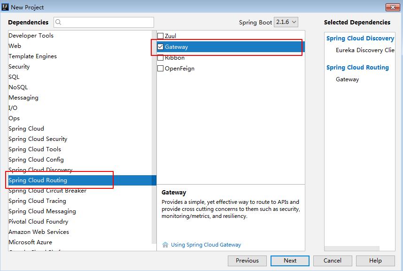Click the Previous button

click(247, 261)
